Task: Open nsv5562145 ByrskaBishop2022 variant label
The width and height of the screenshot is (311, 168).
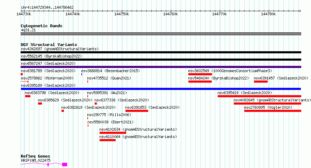Action: point(51,56)
